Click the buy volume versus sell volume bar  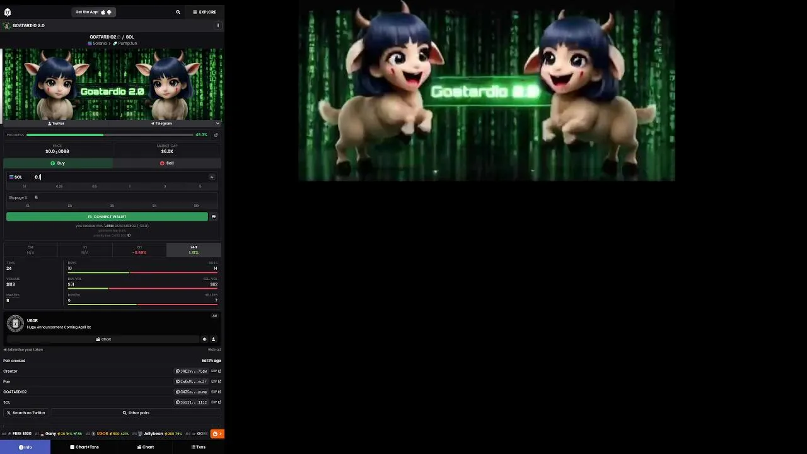[142, 288]
